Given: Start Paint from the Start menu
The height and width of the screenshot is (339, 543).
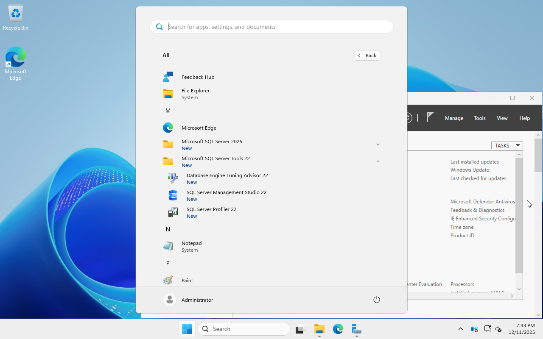Looking at the screenshot, I should coord(188,280).
